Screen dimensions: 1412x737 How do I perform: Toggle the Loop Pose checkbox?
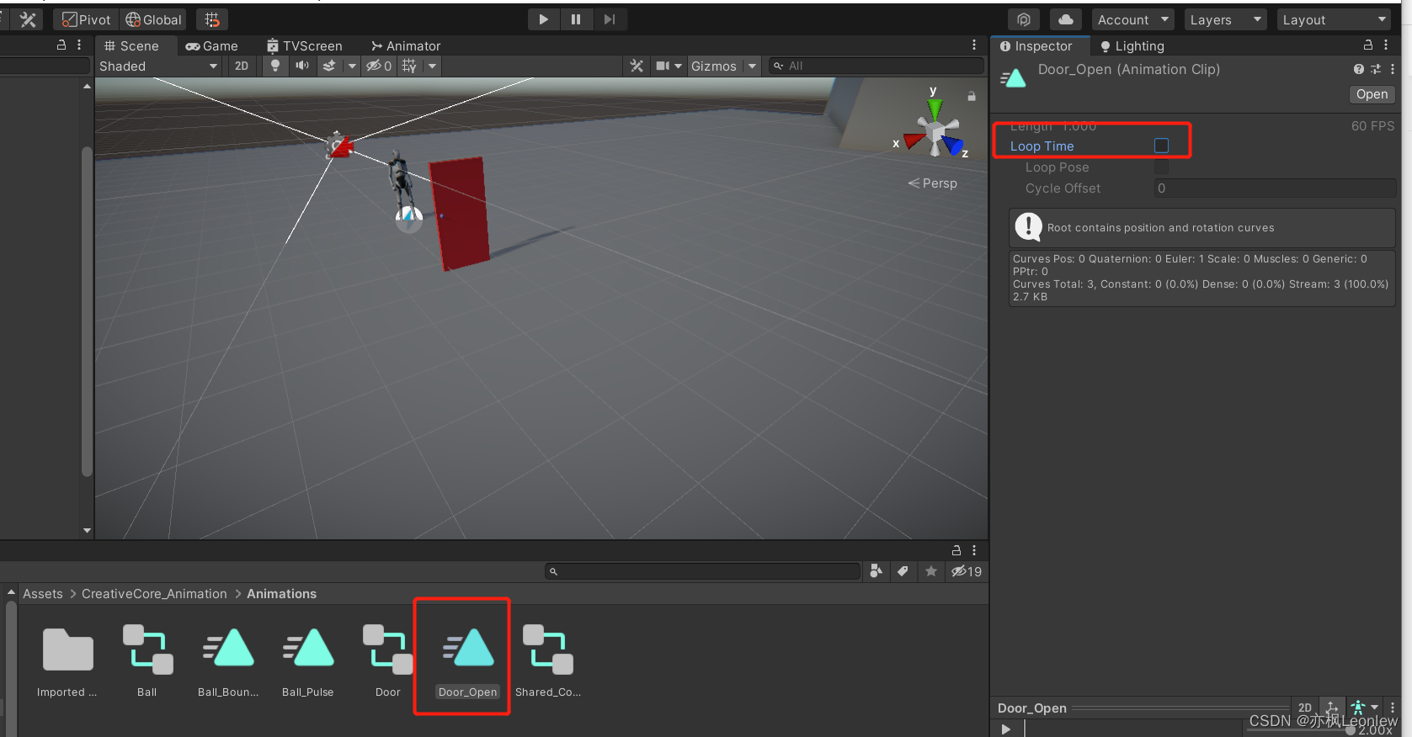tap(1161, 167)
